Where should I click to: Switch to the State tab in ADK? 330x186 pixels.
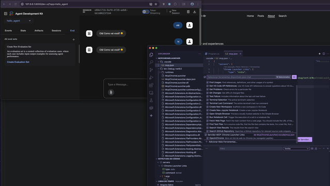click(23, 30)
